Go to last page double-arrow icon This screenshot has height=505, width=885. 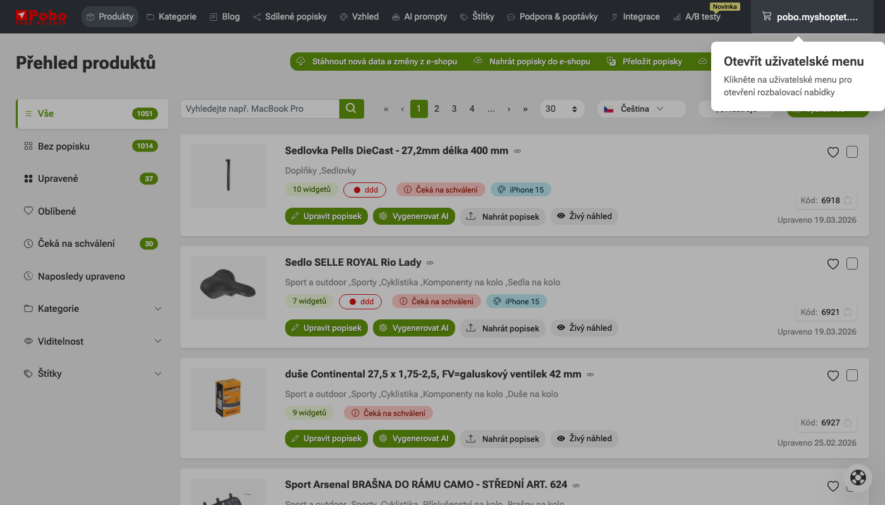(x=525, y=109)
